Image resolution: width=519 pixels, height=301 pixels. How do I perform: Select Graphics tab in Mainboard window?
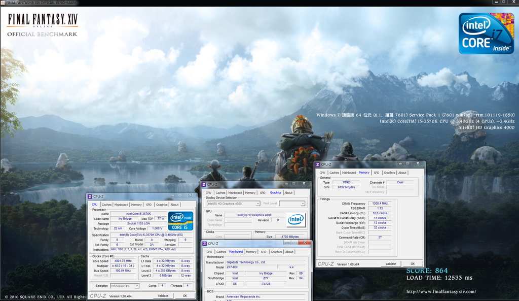tap(276, 252)
